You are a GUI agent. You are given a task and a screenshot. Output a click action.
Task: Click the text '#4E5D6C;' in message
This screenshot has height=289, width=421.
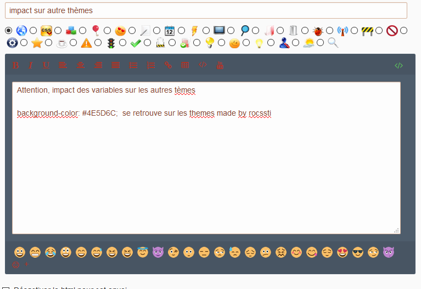click(x=100, y=113)
